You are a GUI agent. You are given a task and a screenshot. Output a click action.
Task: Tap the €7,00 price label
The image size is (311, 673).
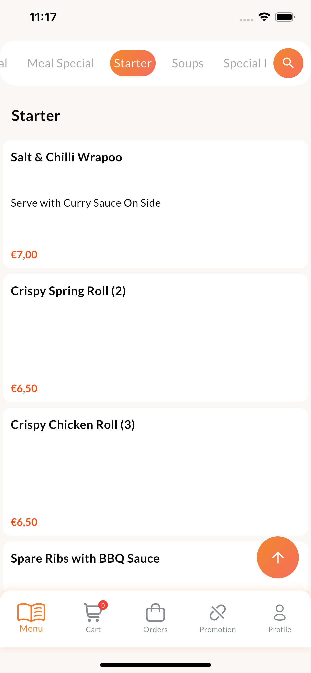pyautogui.click(x=24, y=254)
